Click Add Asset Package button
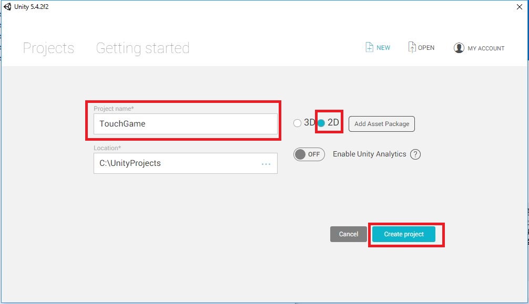529x304 pixels. click(x=382, y=124)
